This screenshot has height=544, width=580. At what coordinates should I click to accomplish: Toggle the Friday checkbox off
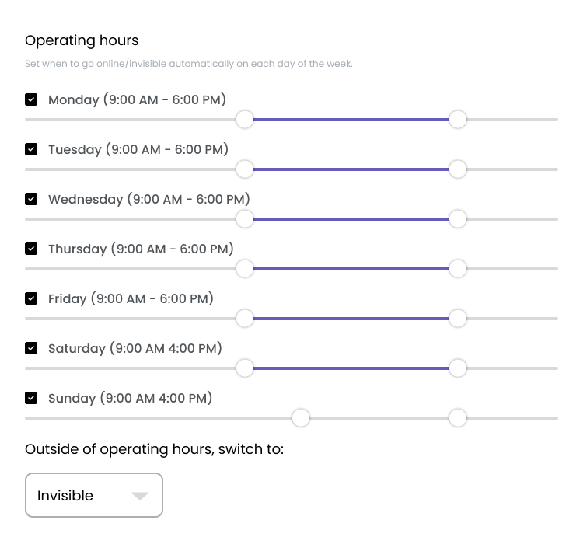[x=31, y=298]
